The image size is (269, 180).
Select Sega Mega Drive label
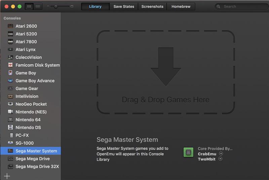[33, 159]
